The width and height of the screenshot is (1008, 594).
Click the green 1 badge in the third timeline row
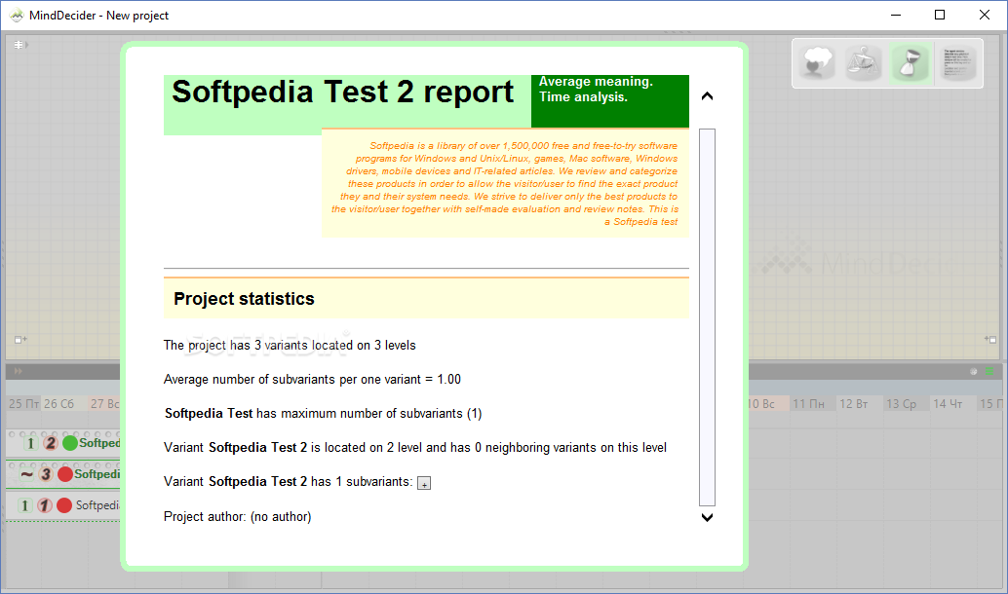[24, 505]
